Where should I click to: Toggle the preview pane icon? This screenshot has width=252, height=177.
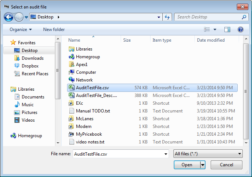227,29
